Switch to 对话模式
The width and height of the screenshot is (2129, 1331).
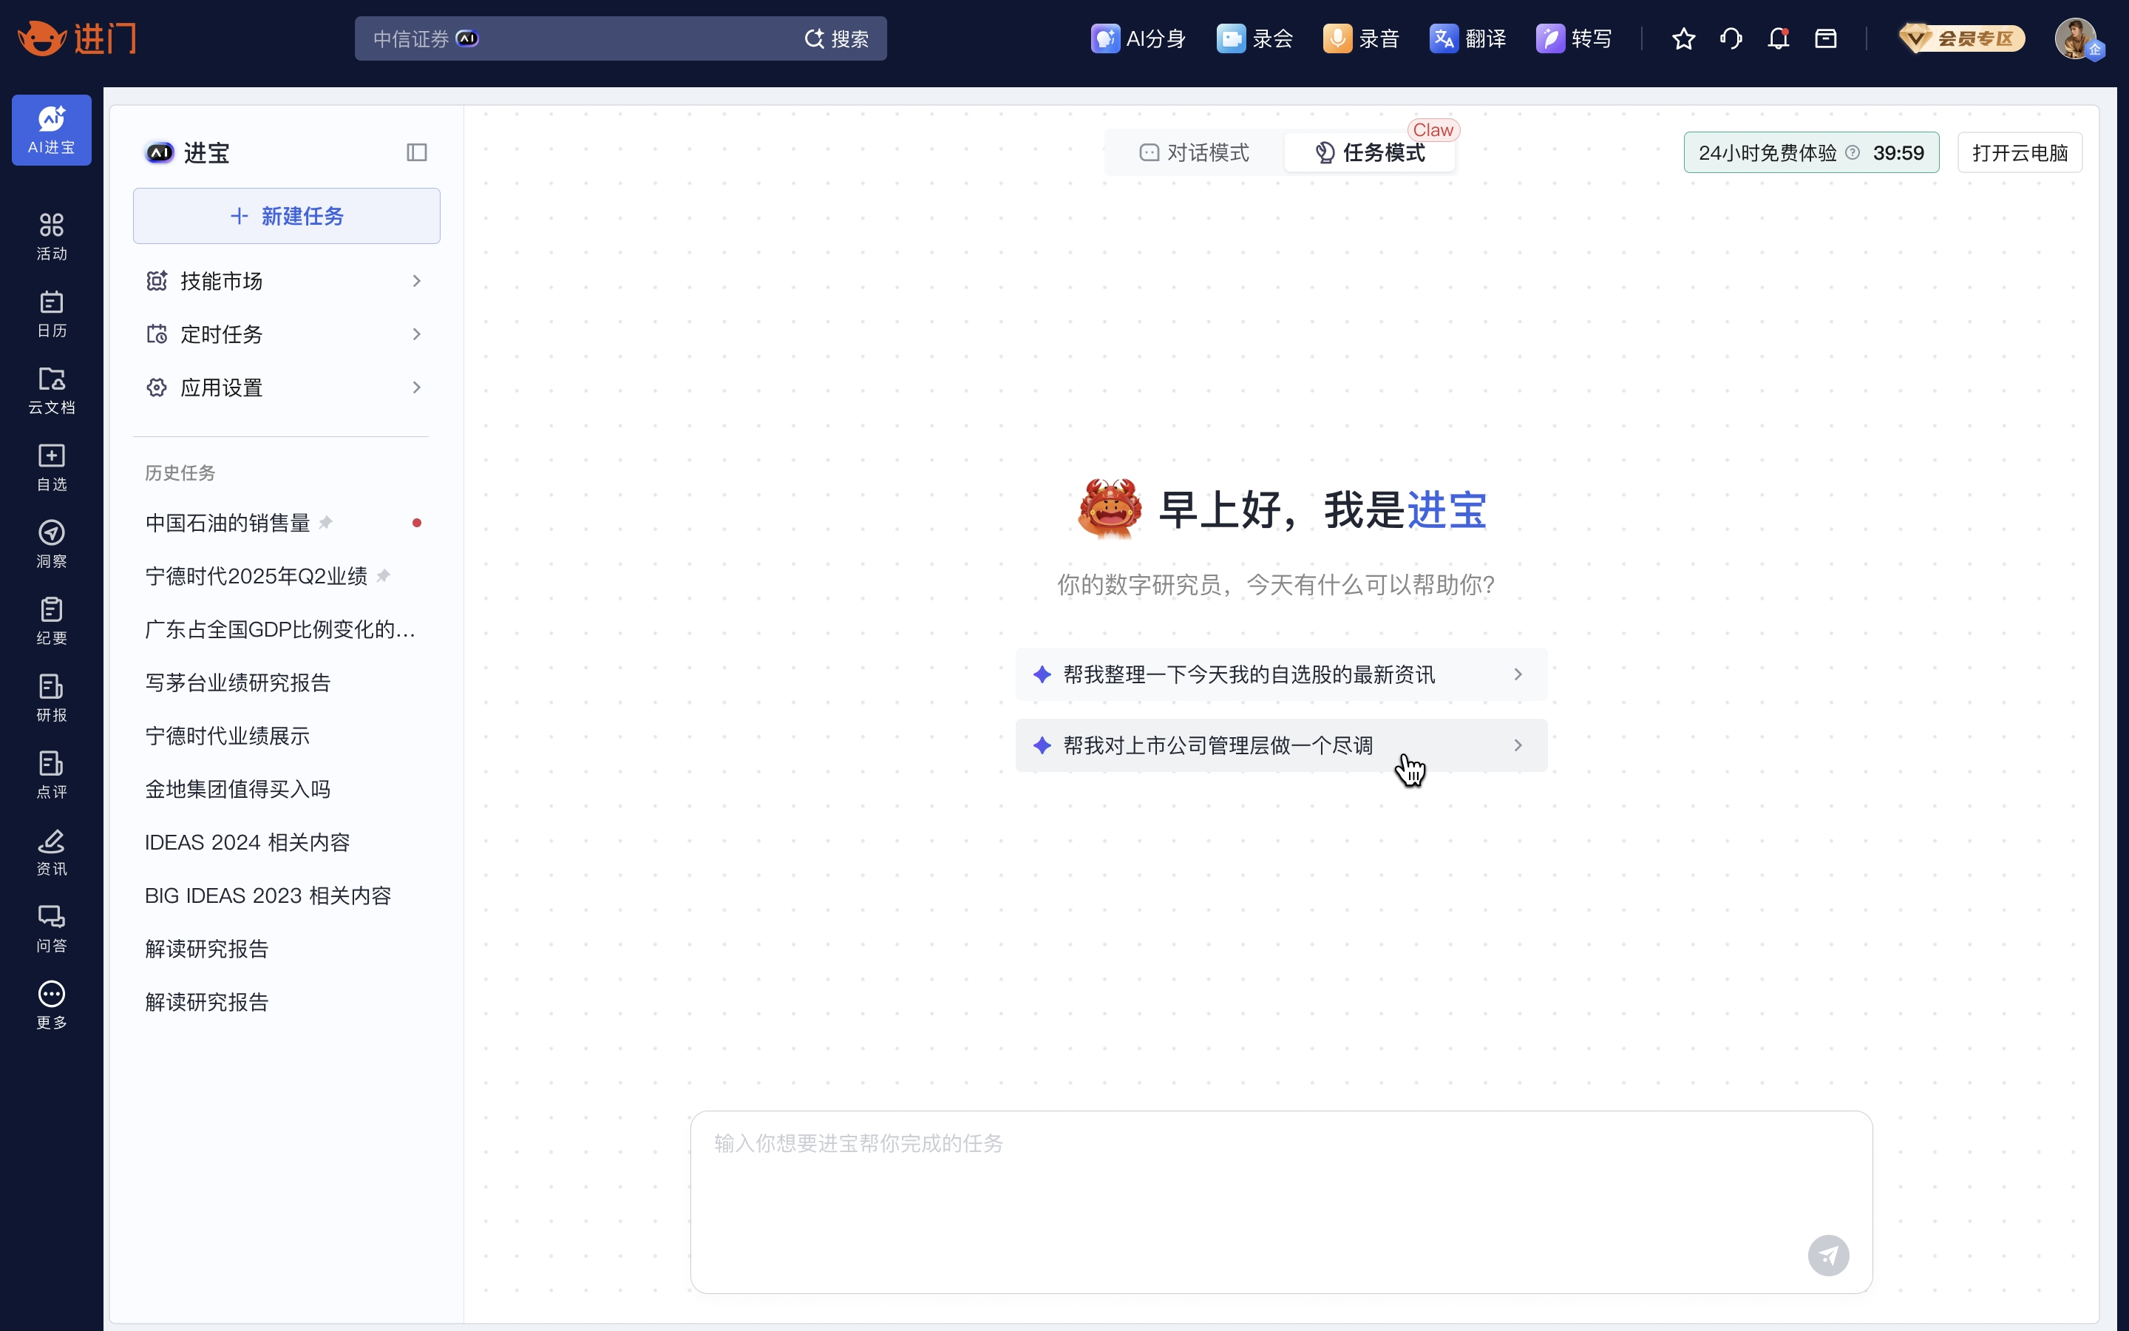(1194, 152)
